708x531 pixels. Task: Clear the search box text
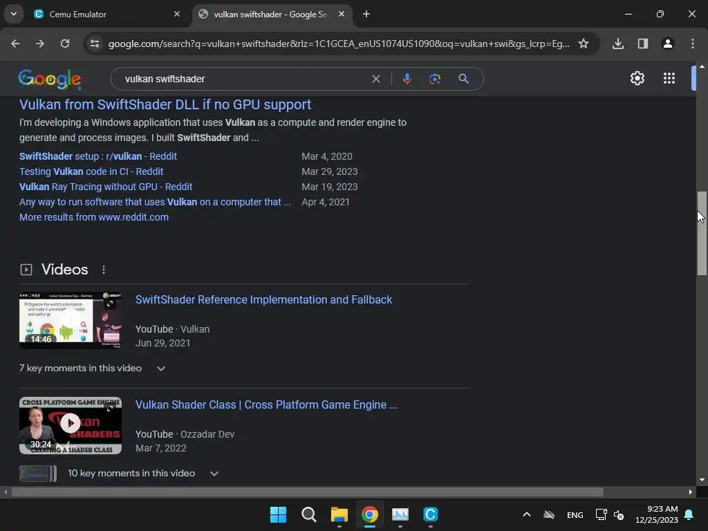click(375, 79)
